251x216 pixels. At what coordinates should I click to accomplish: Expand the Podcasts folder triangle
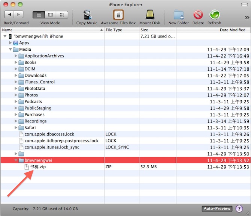coord(16,101)
